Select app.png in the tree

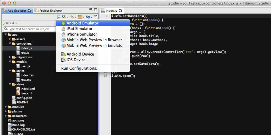pyautogui.click(x=18, y=120)
